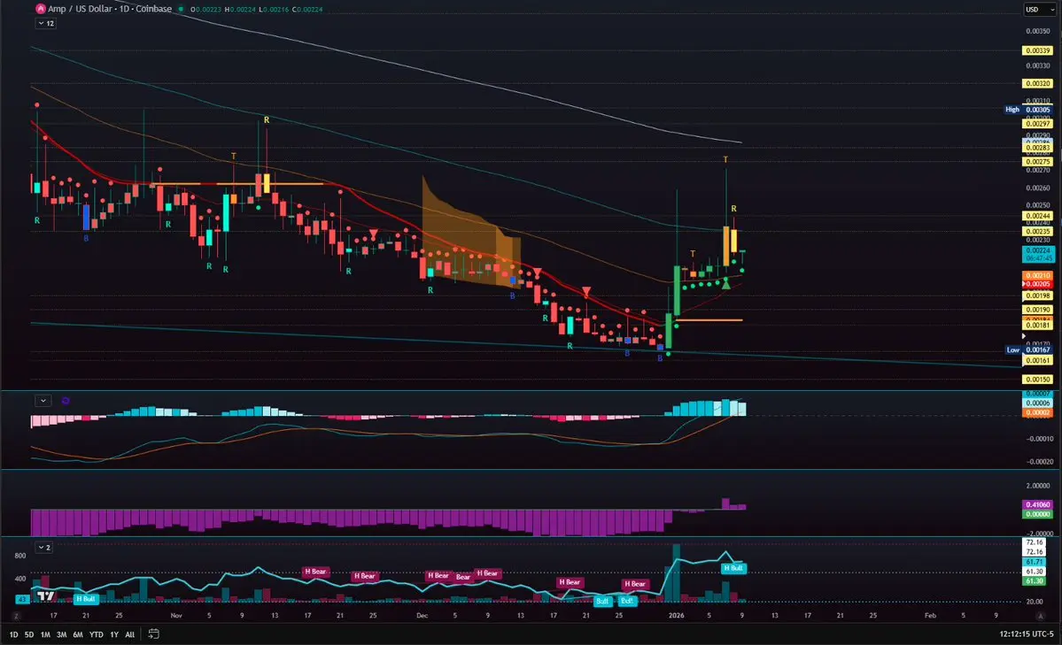Select the All time range
The image size is (1062, 645).
[130, 634]
